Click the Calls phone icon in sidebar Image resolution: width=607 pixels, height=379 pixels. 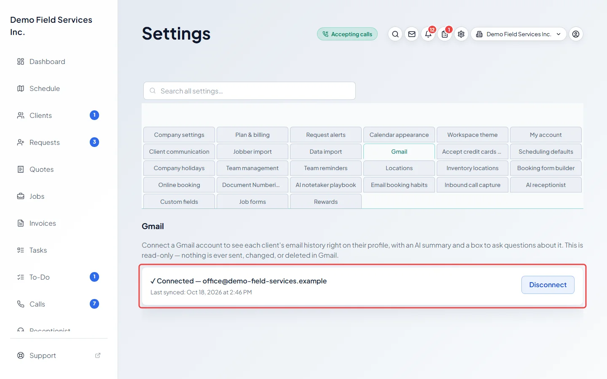coord(21,304)
